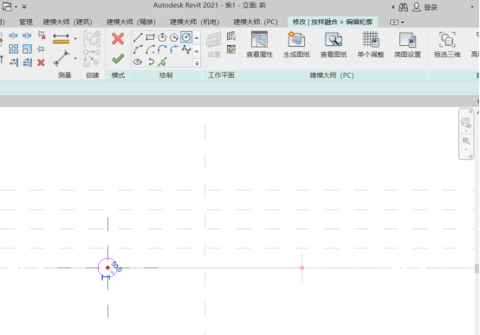Expand the InfoCenter search arrow

(393, 7)
